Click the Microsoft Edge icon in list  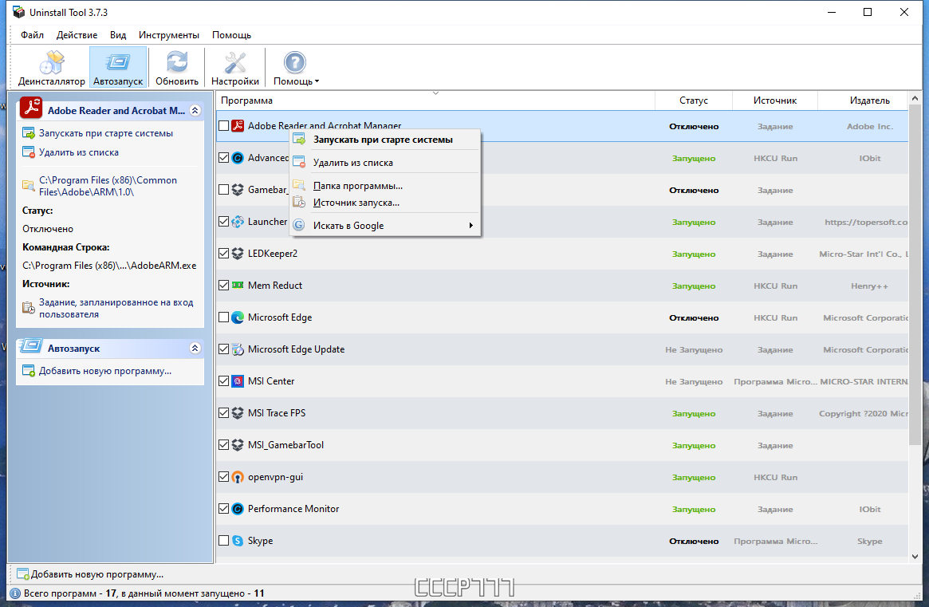point(238,317)
